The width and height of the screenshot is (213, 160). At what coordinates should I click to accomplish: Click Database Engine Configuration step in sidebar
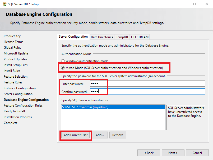tap(26, 100)
